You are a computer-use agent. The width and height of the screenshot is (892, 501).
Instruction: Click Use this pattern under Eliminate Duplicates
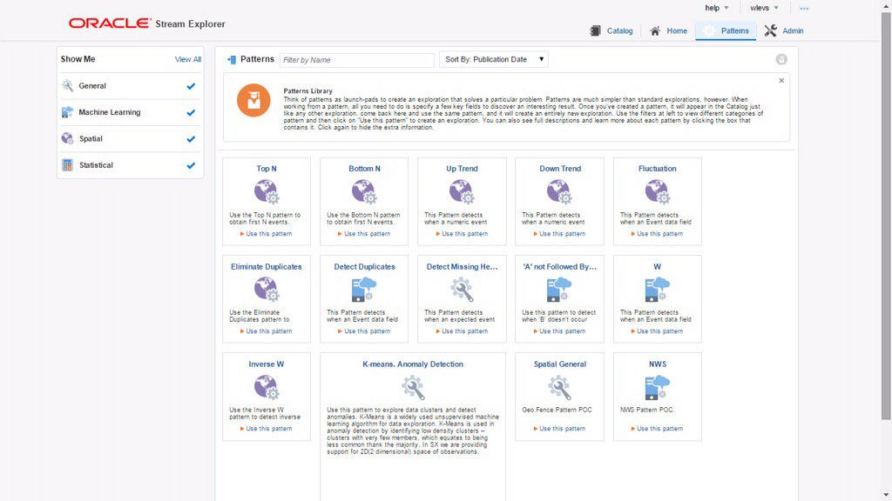tap(267, 331)
